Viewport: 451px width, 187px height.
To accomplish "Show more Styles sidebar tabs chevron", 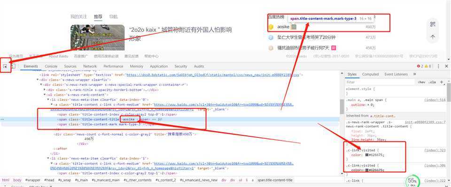I will [414, 74].
